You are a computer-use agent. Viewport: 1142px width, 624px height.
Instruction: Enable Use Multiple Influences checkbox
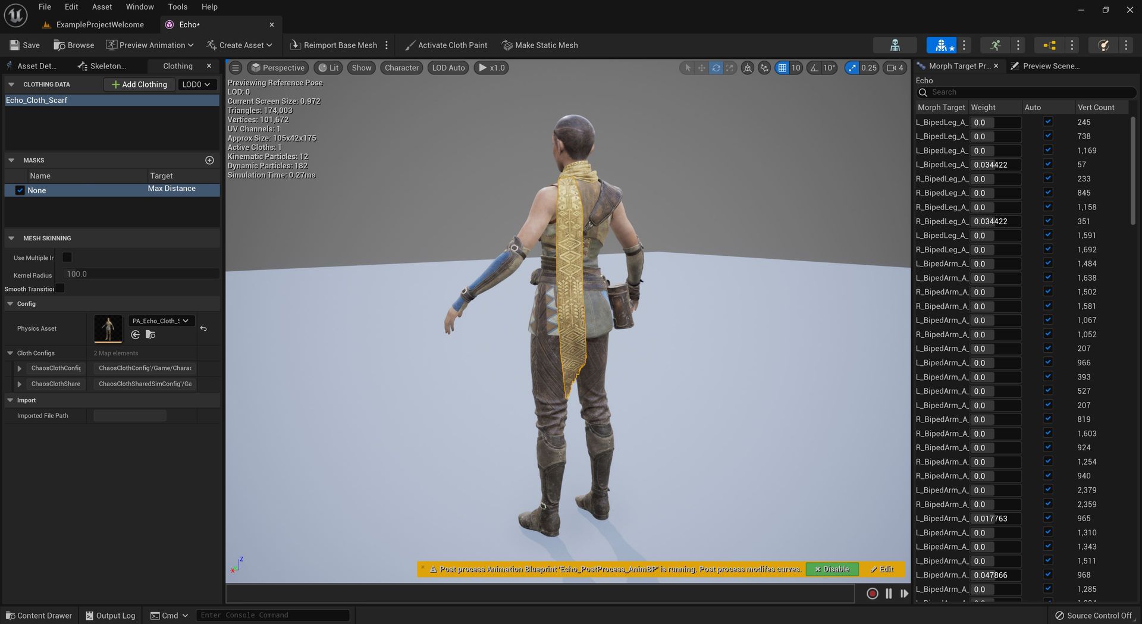pos(67,257)
